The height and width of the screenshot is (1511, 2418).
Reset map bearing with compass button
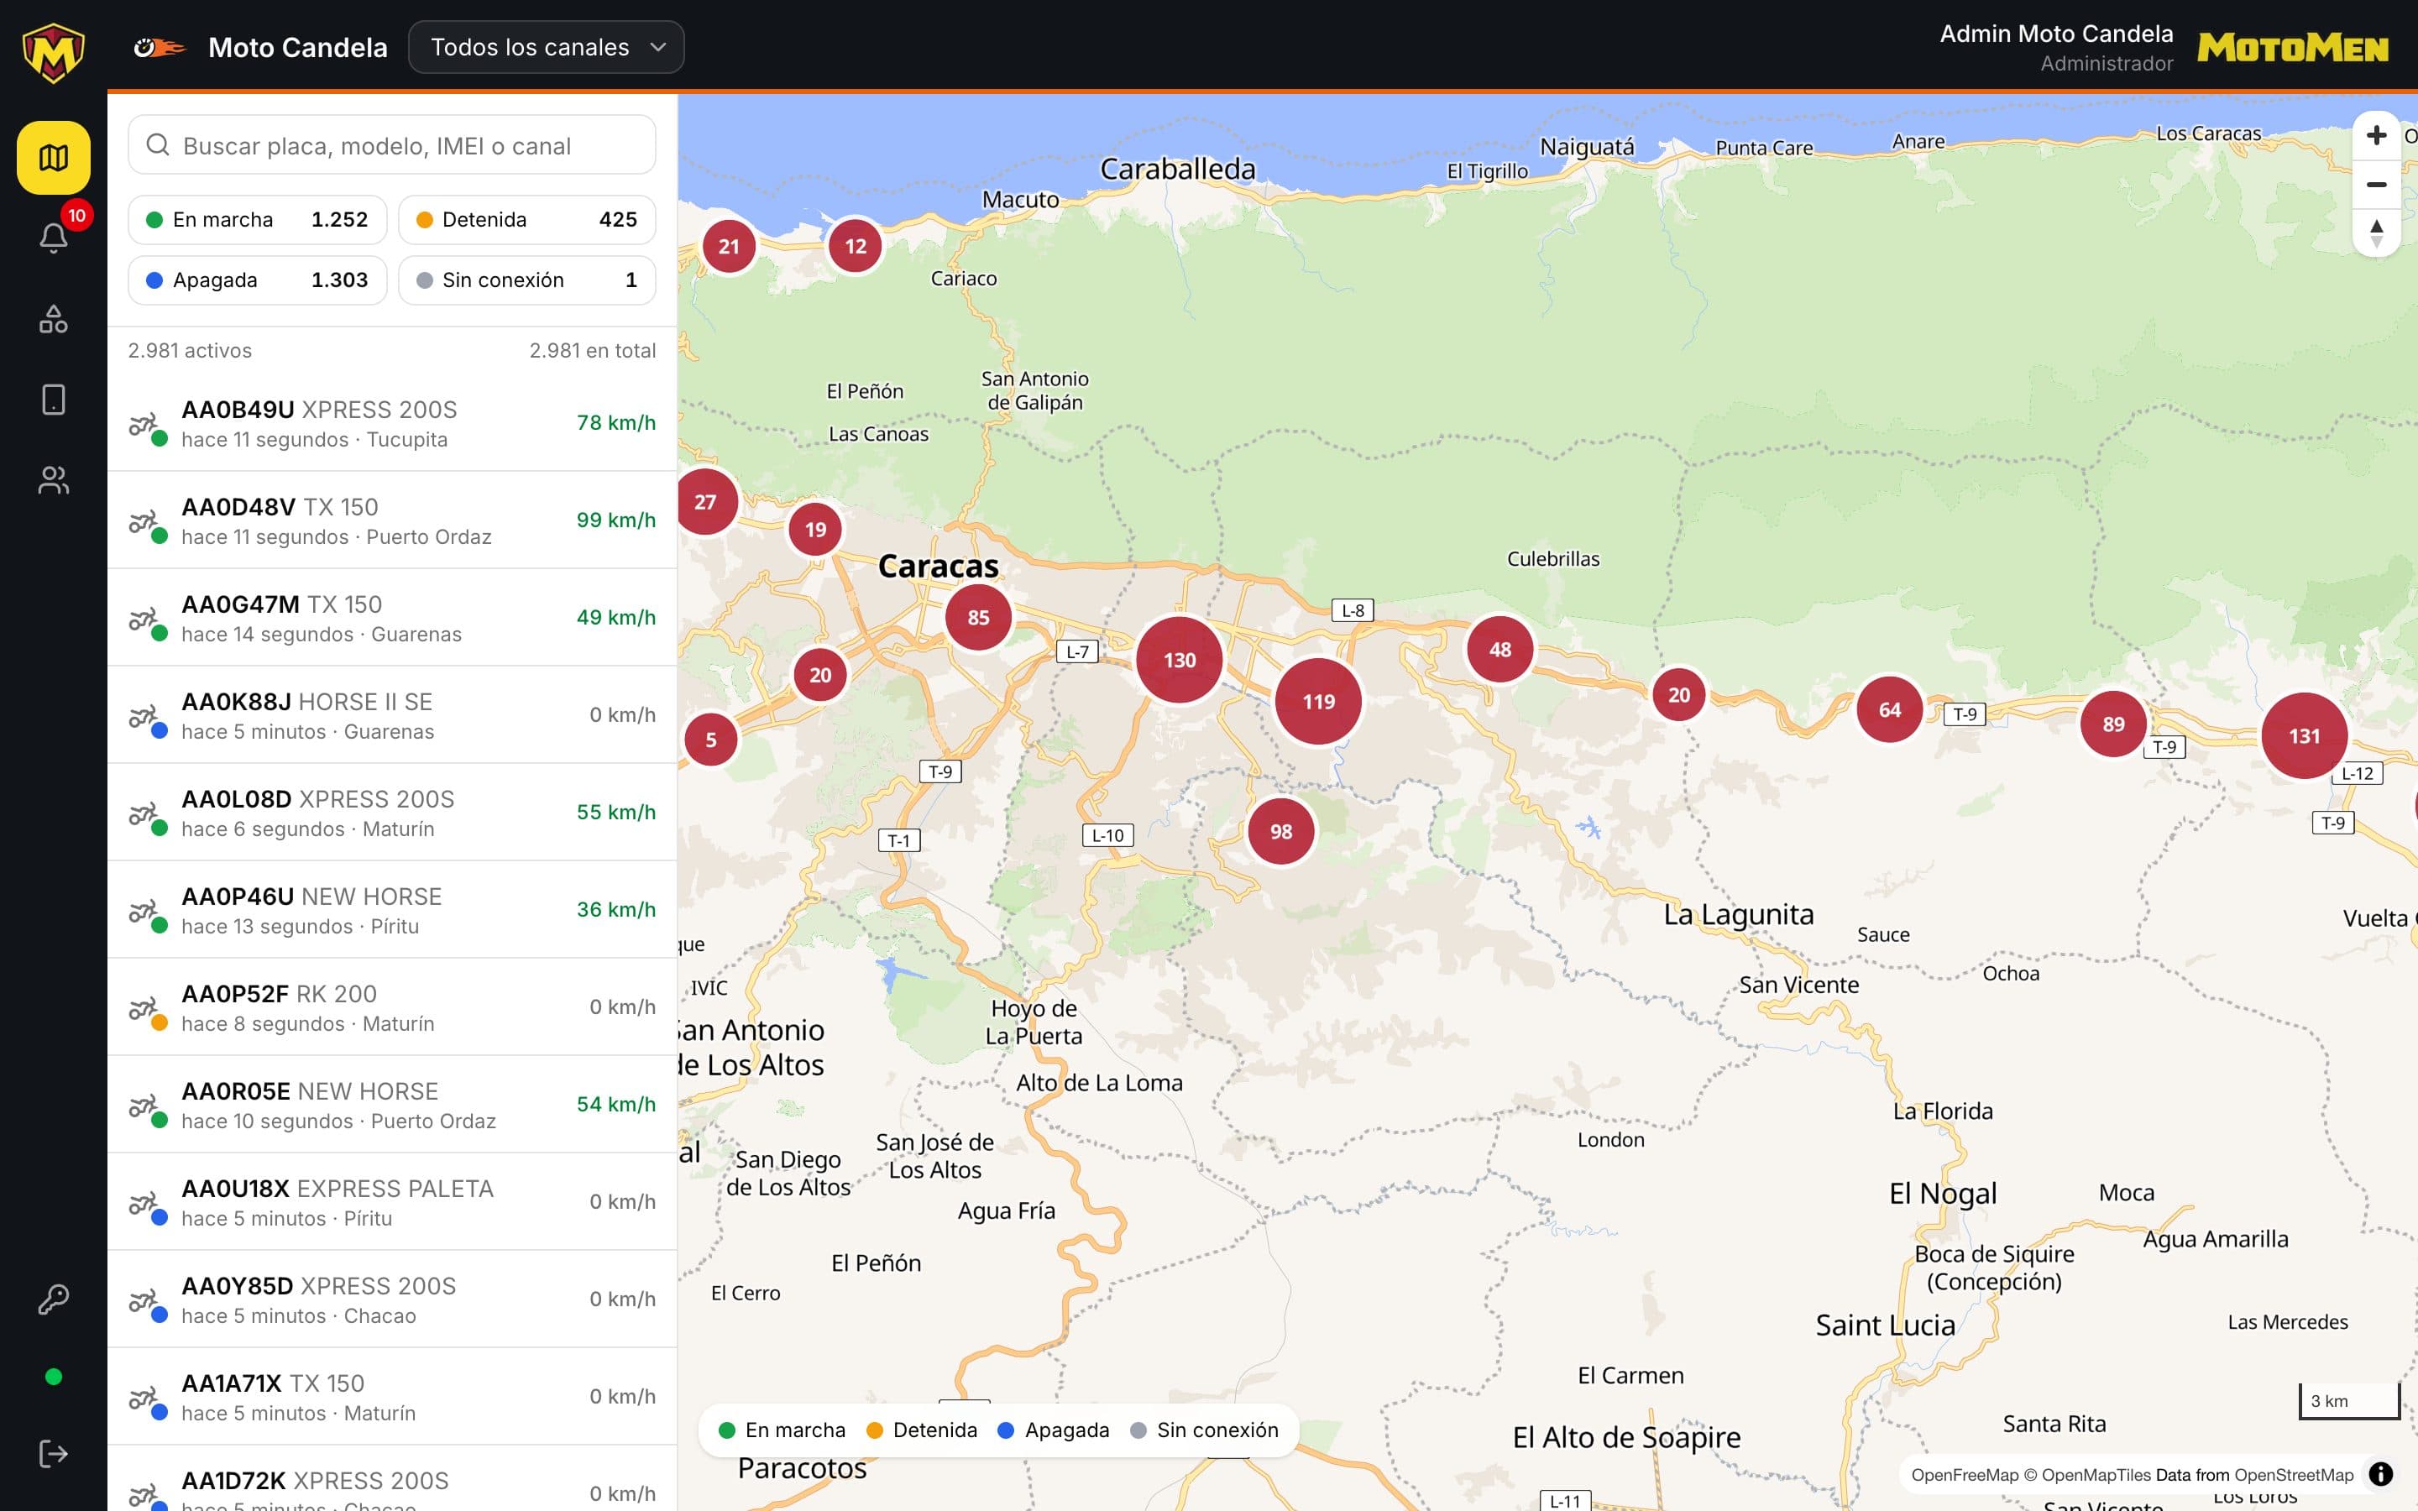pyautogui.click(x=2376, y=234)
